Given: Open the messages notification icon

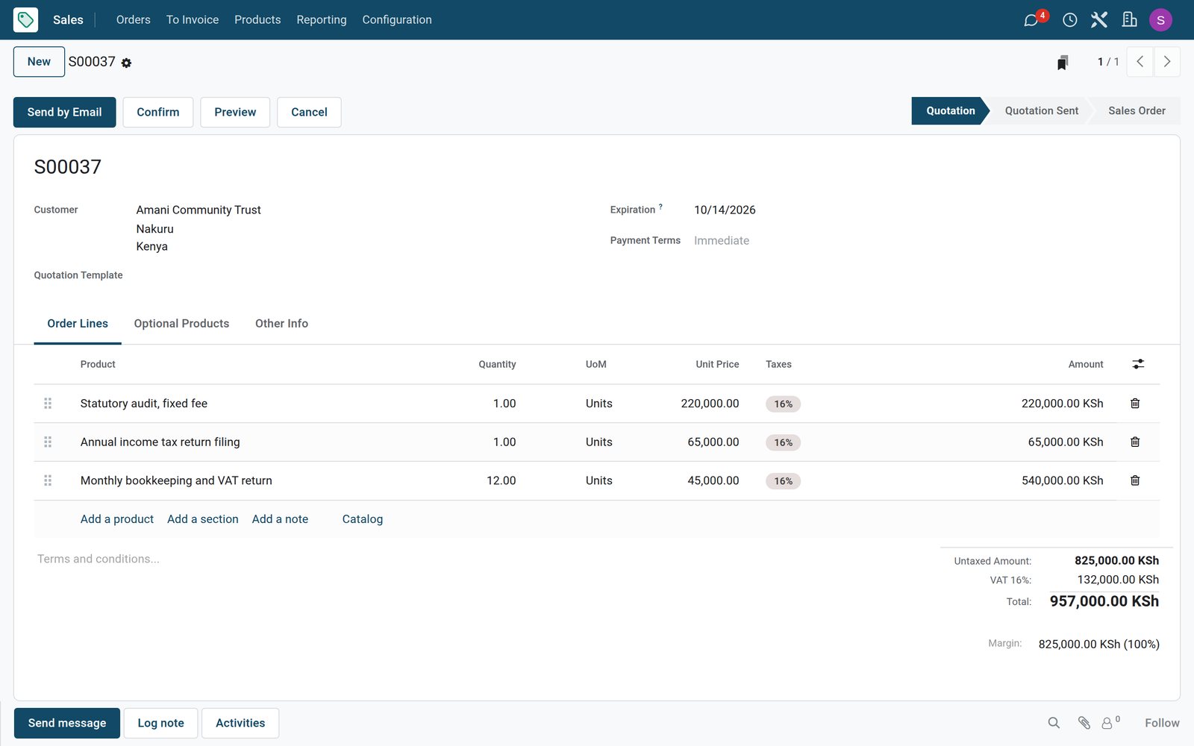Looking at the screenshot, I should tap(1031, 20).
